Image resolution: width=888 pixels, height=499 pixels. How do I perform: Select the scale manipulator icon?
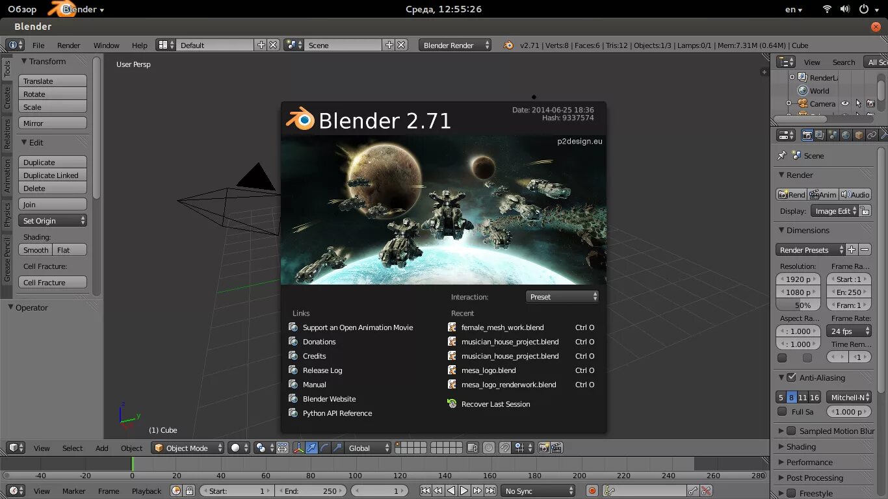337,448
